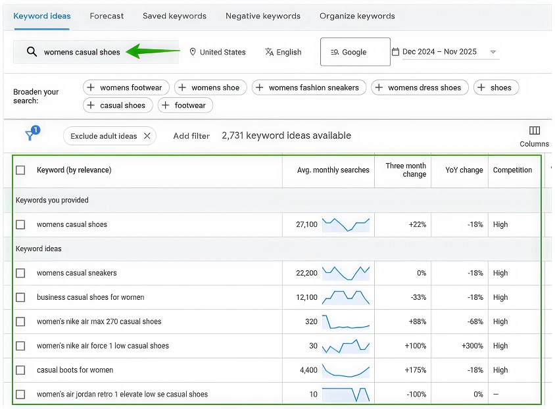Add womens dress shoes suggestion chip
555x409 pixels.
(420, 87)
